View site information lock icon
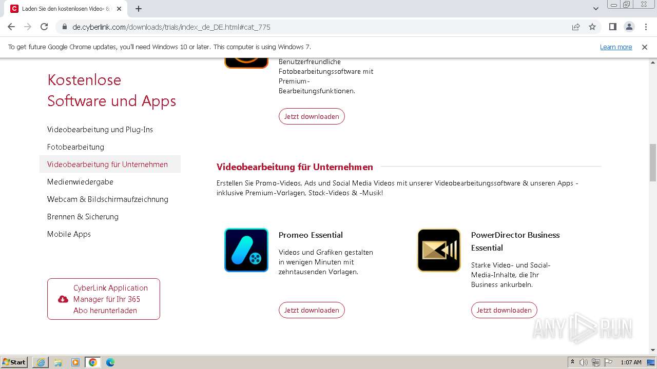 click(x=64, y=27)
